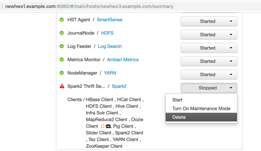Expand the JournalNode Started dropdown
This screenshot has height=151, width=261.
209,35
